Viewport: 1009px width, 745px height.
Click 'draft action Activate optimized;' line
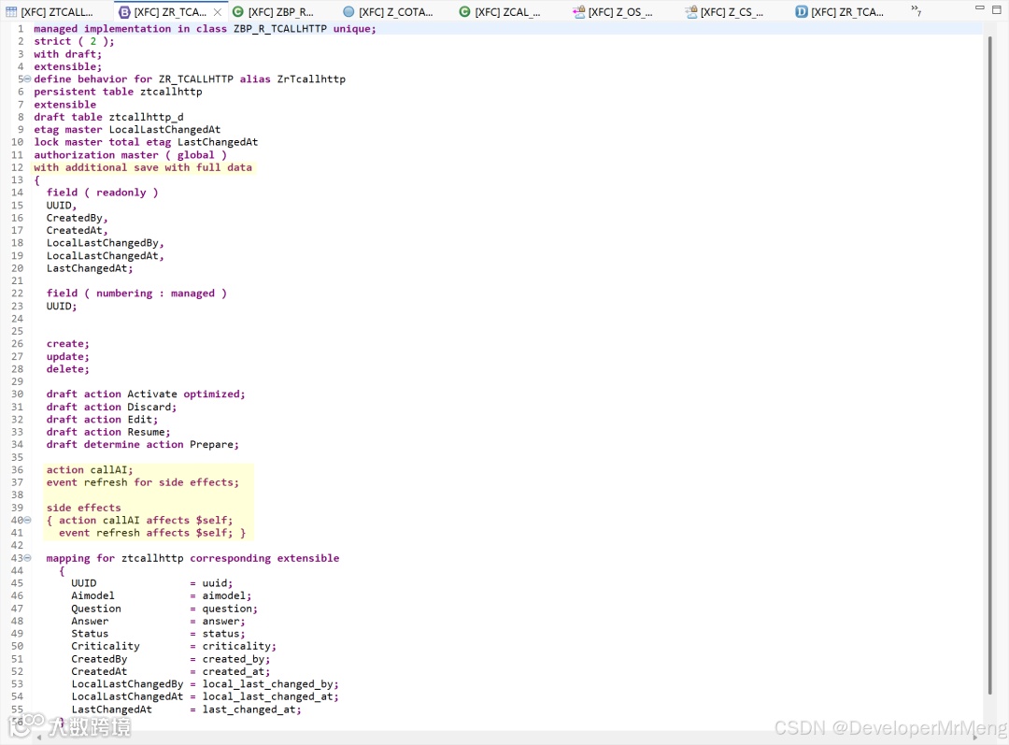coord(146,394)
